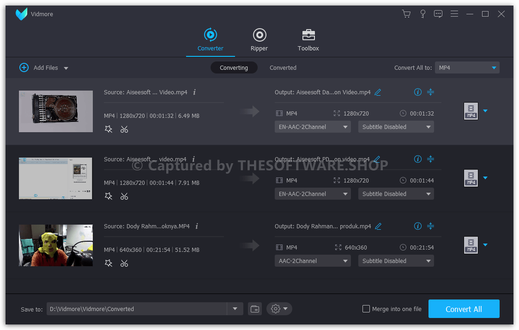Switch to the Toolbox tab
The height and width of the screenshot is (330, 519).
click(308, 40)
